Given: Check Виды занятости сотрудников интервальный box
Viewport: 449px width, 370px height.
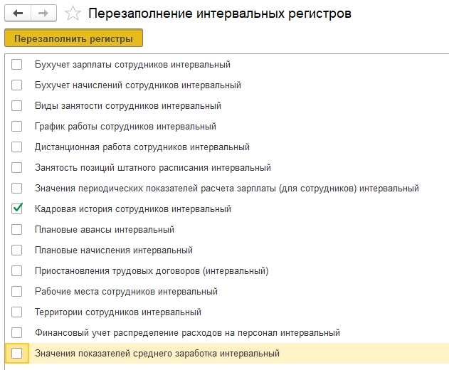Looking at the screenshot, I should [x=16, y=106].
